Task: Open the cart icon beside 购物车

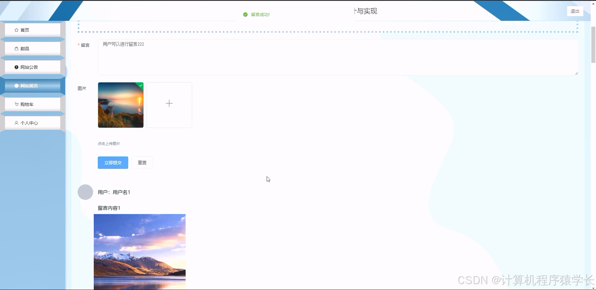Action: tap(16, 104)
